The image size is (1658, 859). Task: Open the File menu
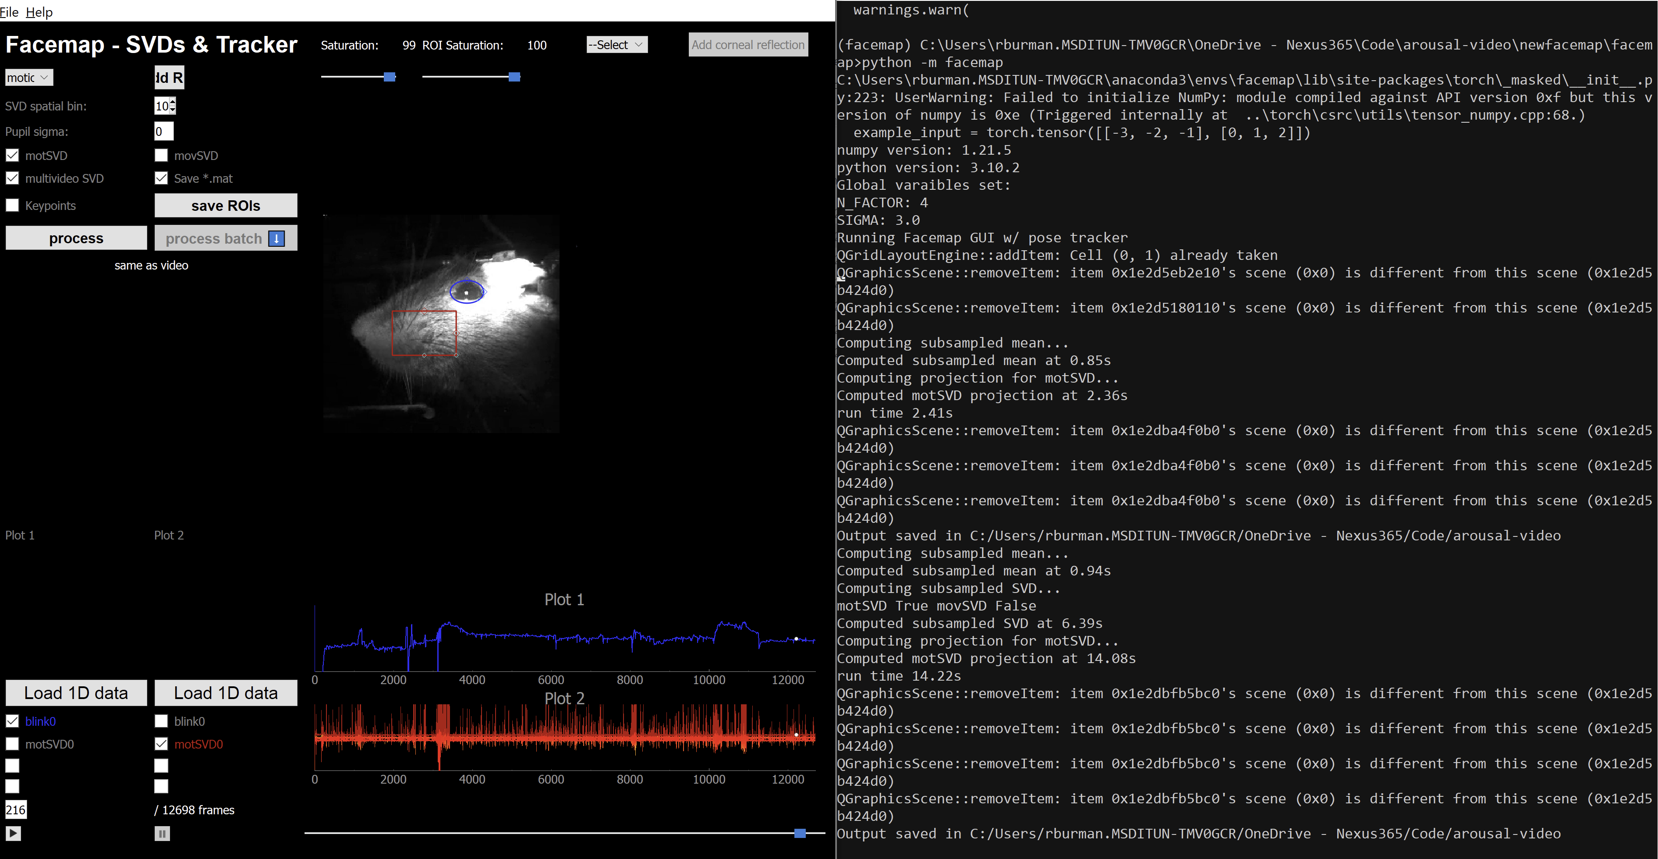tap(9, 11)
